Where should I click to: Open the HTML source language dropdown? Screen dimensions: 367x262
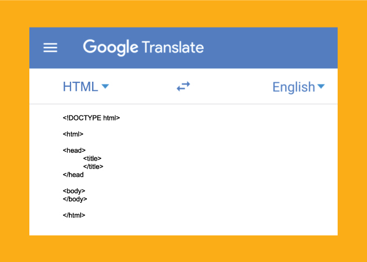(86, 87)
